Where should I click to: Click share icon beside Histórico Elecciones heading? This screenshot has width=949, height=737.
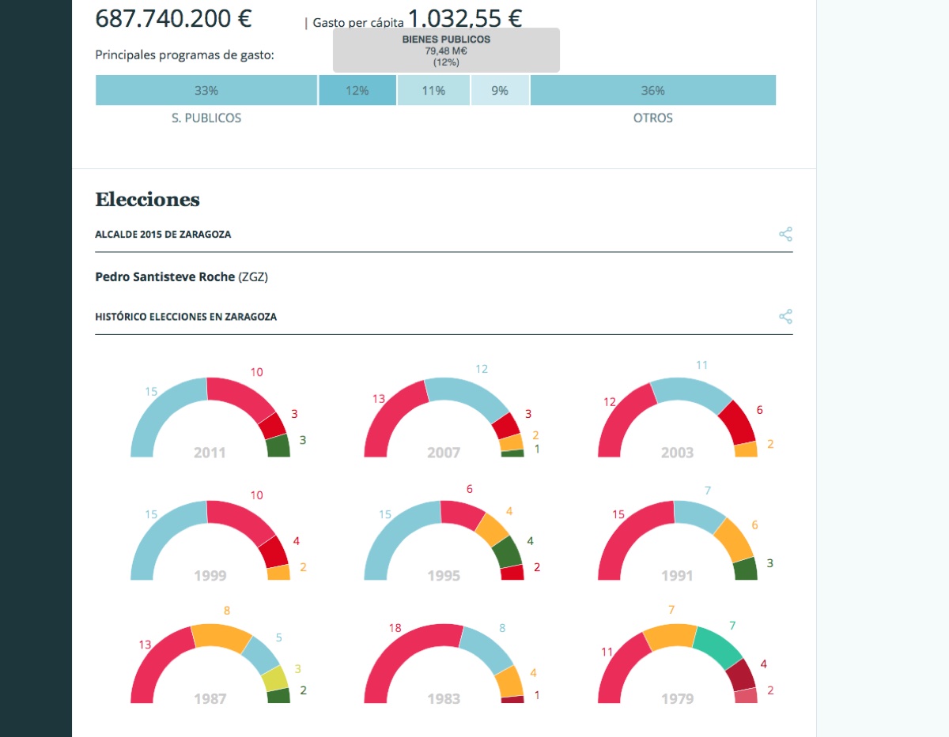pos(785,317)
